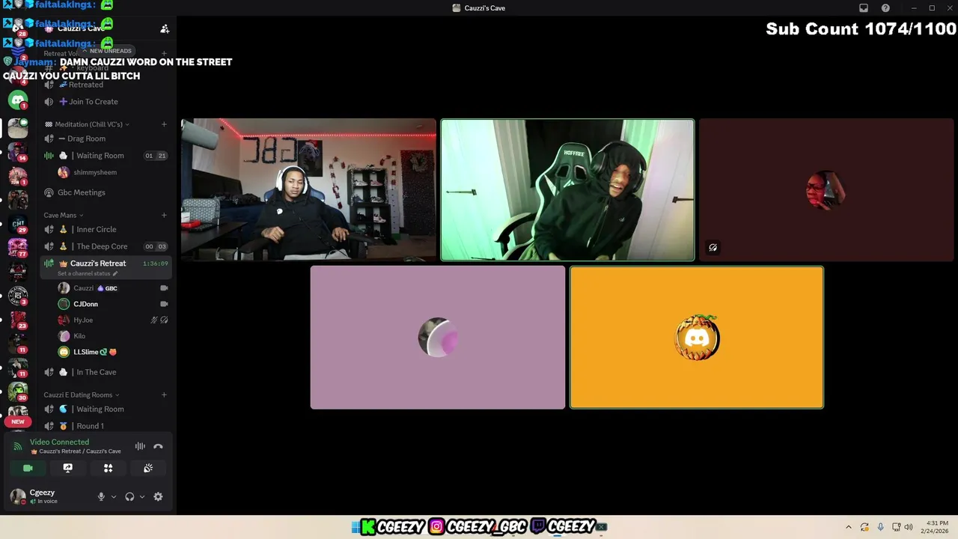Viewport: 958px width, 539px height.
Task: Open the Windows Start button
Action: [356, 527]
